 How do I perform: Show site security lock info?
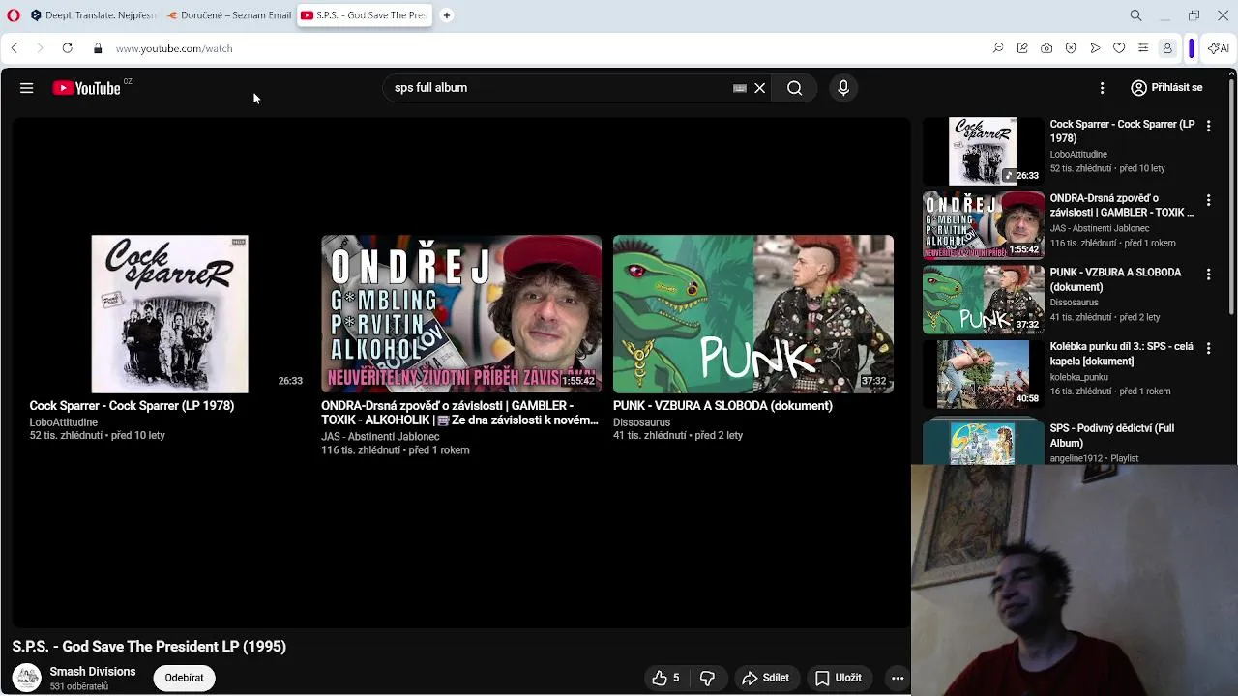click(x=98, y=48)
